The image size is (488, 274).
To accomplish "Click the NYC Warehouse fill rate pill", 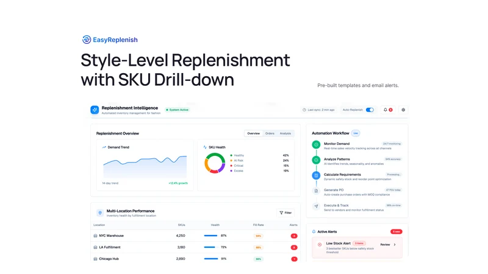I will click(x=258, y=236).
